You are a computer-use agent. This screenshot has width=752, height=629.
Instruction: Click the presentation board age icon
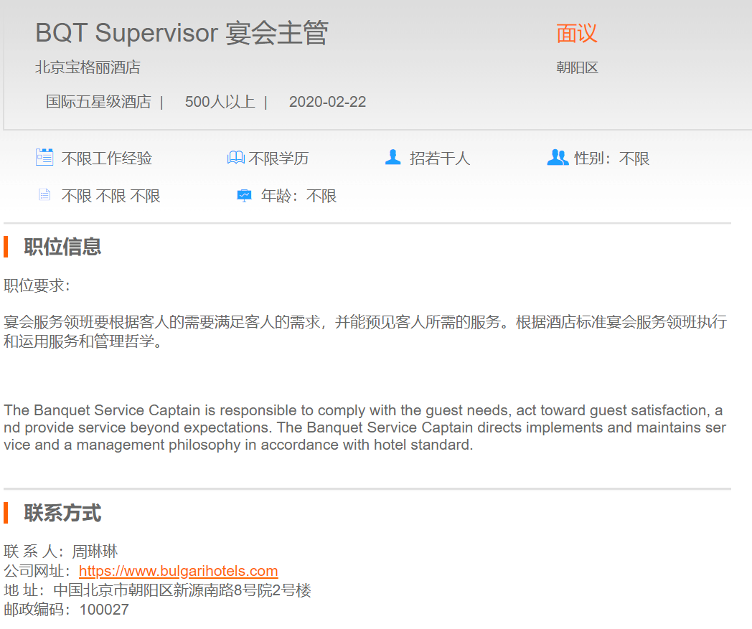[x=244, y=196]
